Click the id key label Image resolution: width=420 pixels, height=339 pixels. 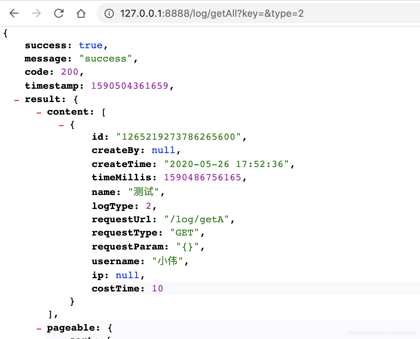(101, 137)
